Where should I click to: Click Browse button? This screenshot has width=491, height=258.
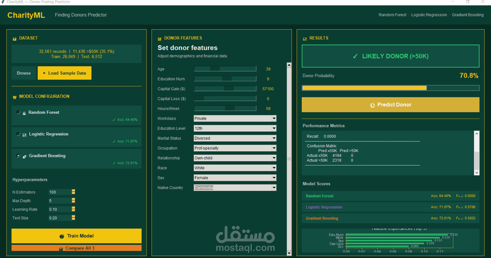click(24, 73)
